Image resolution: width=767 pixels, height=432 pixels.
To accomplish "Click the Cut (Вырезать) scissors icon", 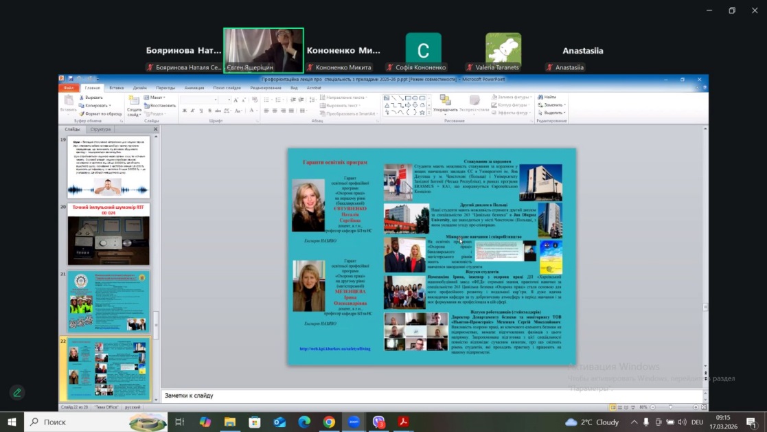I will click(82, 98).
